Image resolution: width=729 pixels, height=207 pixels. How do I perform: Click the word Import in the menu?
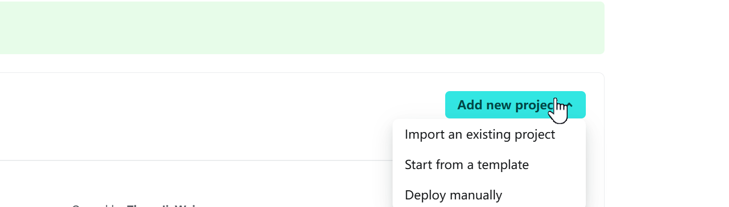pos(420,135)
